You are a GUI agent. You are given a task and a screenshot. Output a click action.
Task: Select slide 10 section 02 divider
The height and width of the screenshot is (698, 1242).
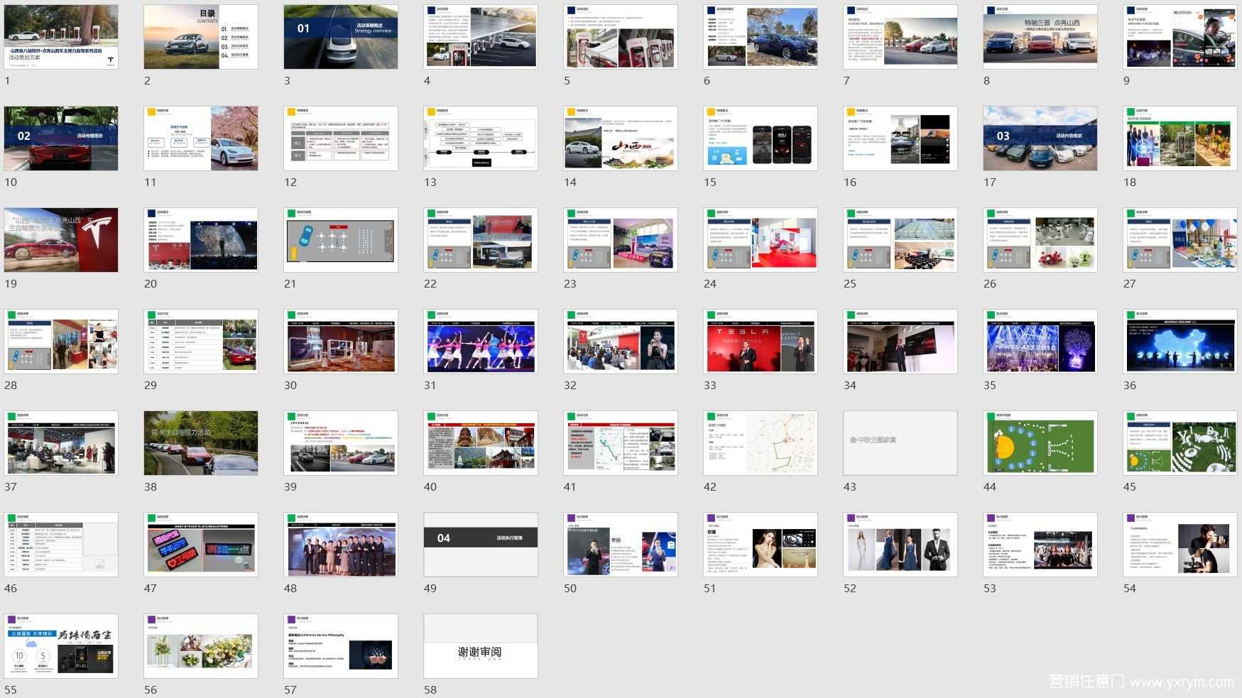(61, 138)
